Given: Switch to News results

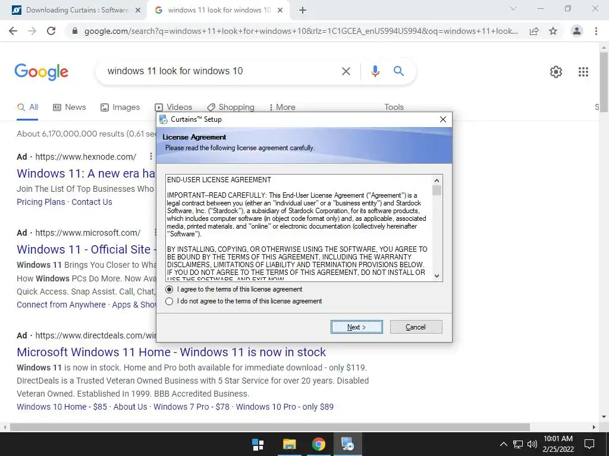Looking at the screenshot, I should coord(69,107).
